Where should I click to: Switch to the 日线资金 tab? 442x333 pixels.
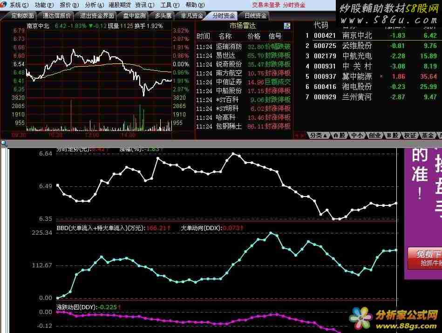[x=255, y=16]
